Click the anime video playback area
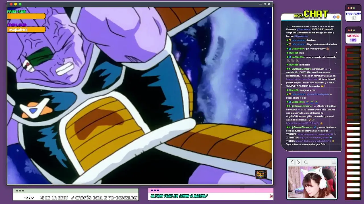364x204 pixels. coord(140,95)
